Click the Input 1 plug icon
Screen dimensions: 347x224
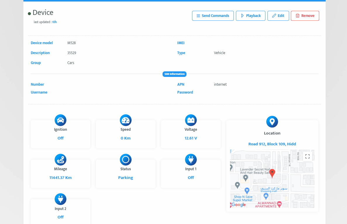point(191,160)
